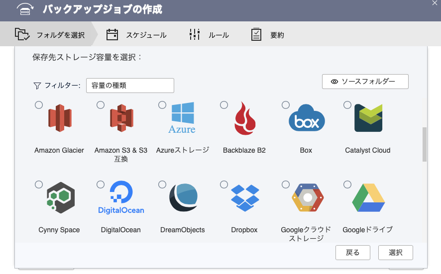This screenshot has width=441, height=274.
Task: Click the Amazon S3 & S3 互換 label
Action: [121, 155]
